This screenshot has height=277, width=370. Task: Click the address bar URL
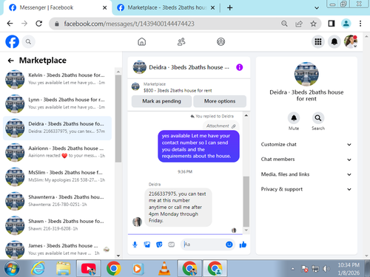coord(129,24)
